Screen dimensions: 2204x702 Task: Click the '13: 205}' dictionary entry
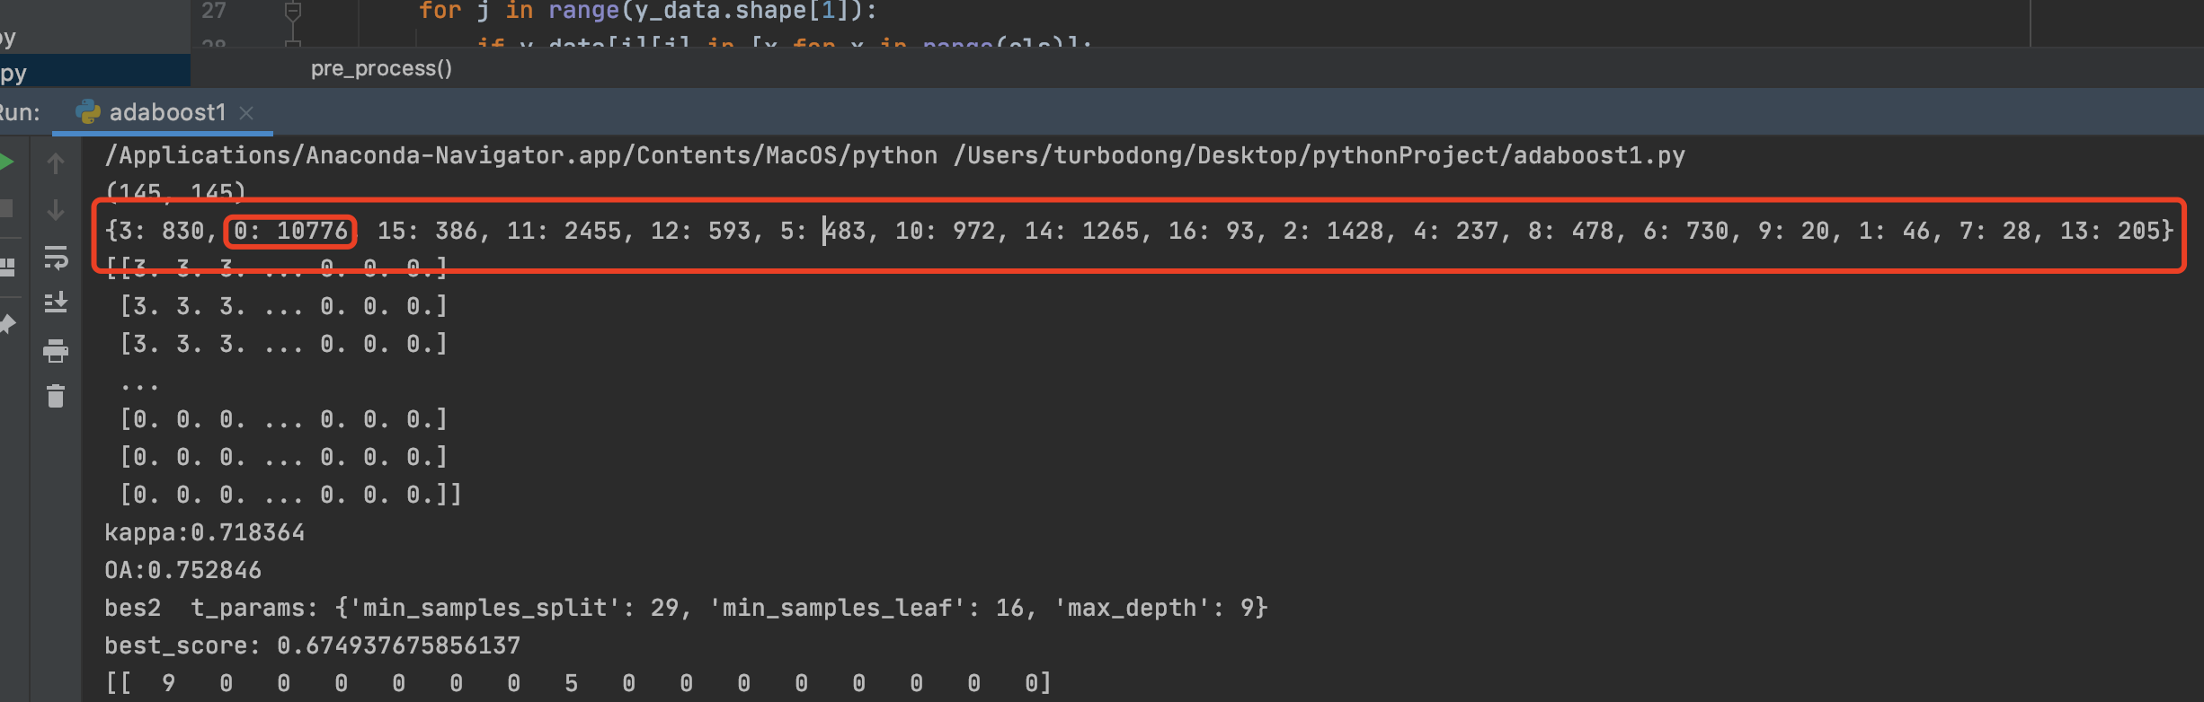coord(2117,231)
